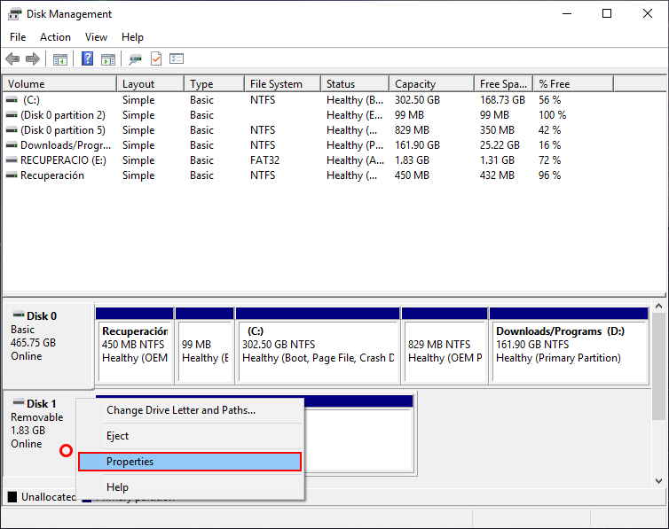Click the 100 % free cell
The image size is (669, 529).
point(552,115)
